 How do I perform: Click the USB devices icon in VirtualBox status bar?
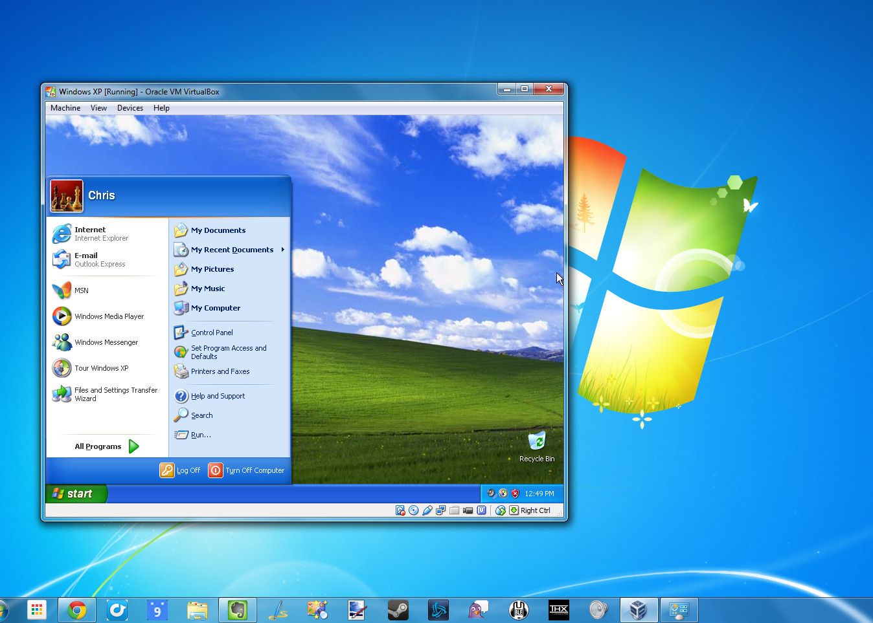(x=427, y=510)
